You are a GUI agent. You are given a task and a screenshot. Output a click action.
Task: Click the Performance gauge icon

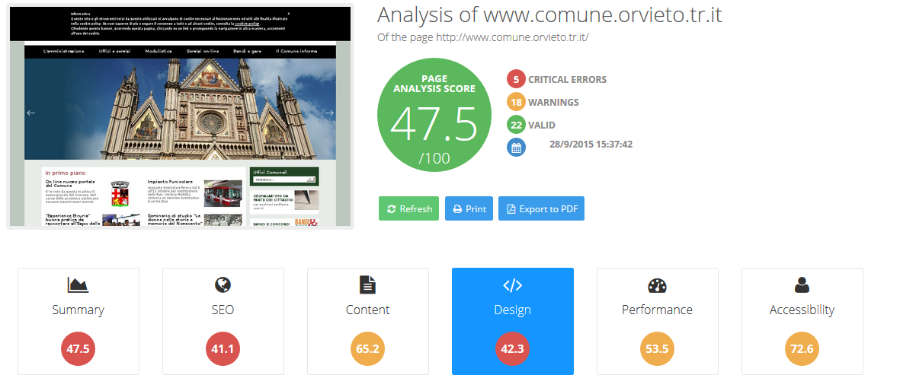point(657,286)
